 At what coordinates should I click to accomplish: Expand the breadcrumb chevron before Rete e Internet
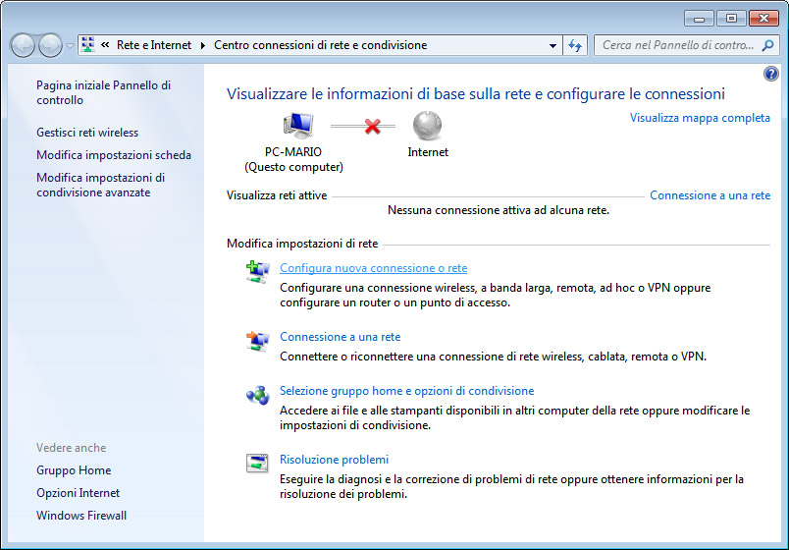click(105, 45)
